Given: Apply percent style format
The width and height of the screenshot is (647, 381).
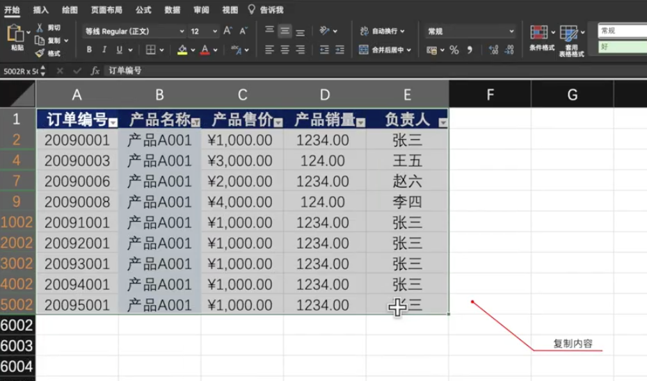Looking at the screenshot, I should click(454, 50).
